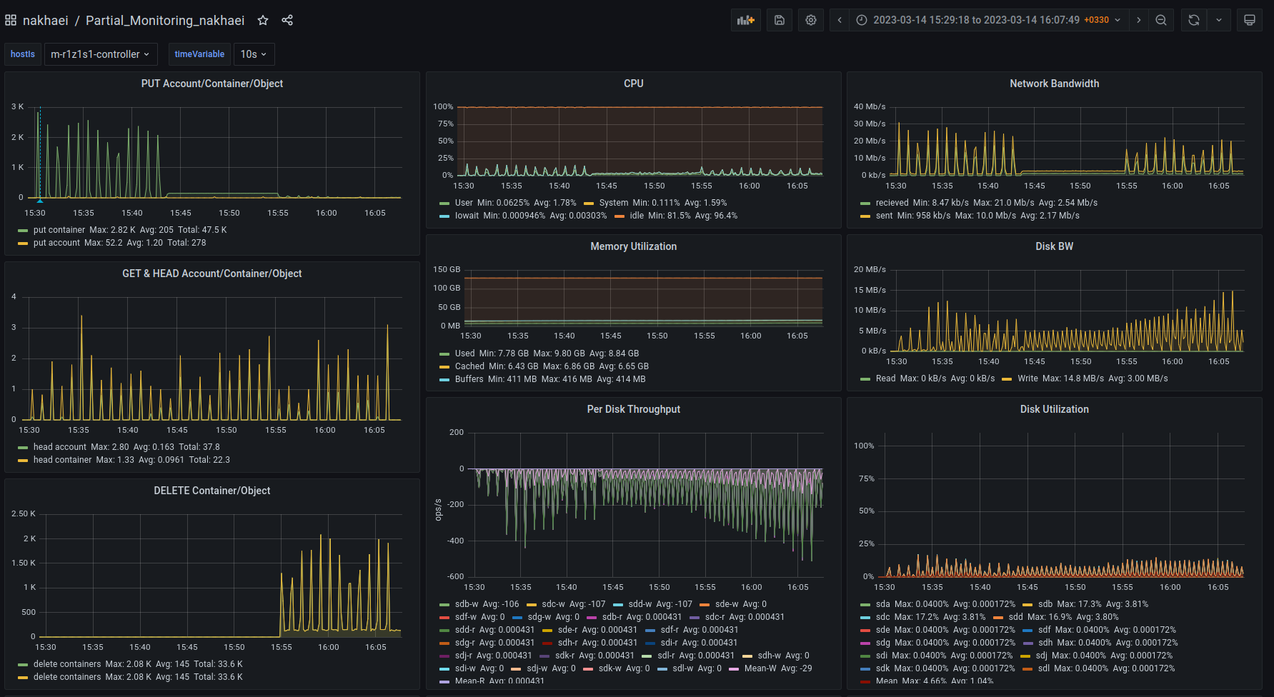Cycle view mode with monitor icon

point(1249,20)
